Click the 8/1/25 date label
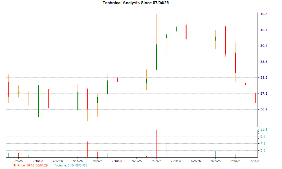The height and width of the screenshot is (169, 282). pyautogui.click(x=255, y=161)
